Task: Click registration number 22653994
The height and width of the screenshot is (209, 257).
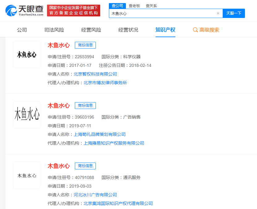Action: [84, 57]
